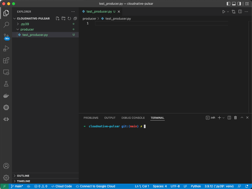Select test_producer.py in the file tree
The image size is (252, 189).
[x=35, y=35]
